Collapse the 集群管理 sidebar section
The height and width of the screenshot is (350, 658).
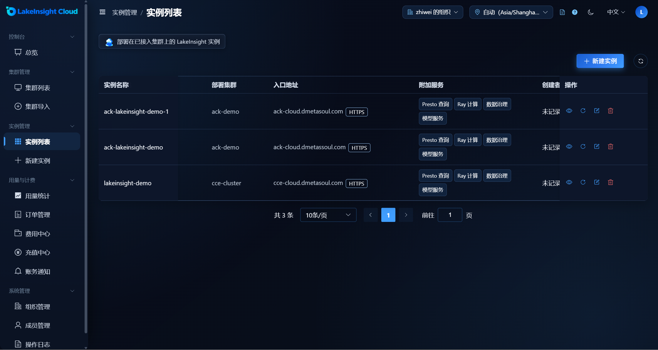[41, 72]
